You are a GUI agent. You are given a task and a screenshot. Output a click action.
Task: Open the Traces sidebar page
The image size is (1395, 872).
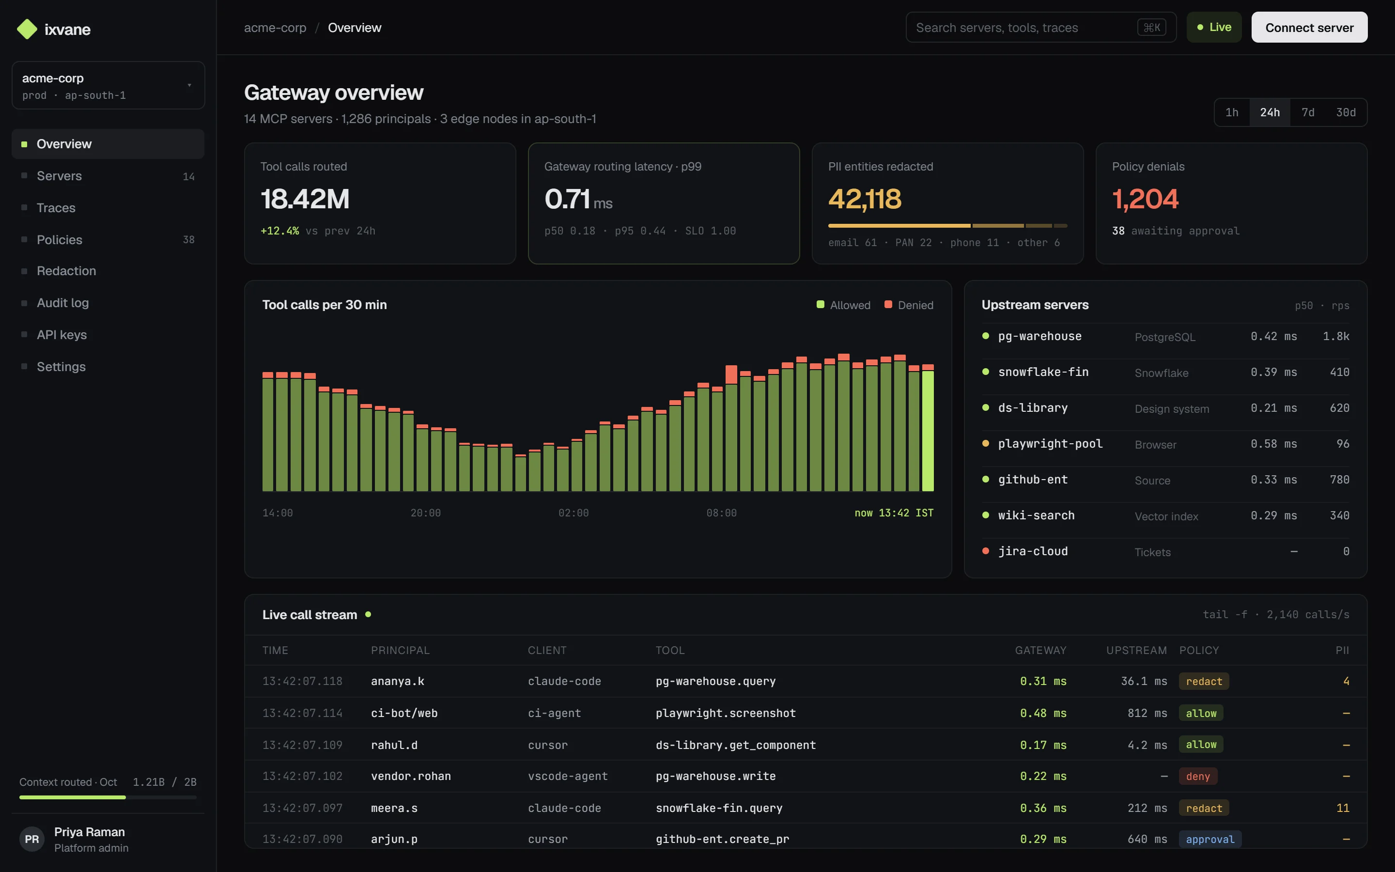coord(108,208)
